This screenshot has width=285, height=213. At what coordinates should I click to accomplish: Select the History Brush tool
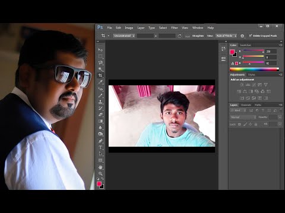(x=100, y=108)
